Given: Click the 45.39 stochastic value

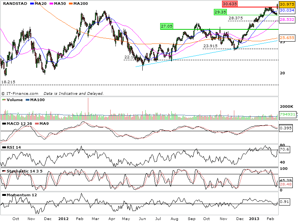Looking at the screenshot, I should click(286, 180).
